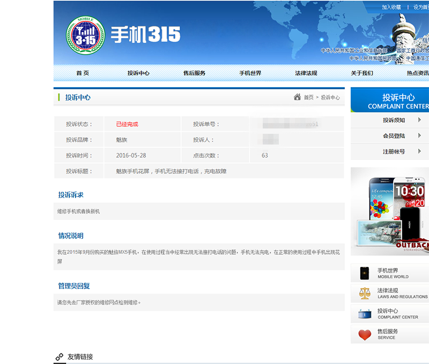Click the 手机315 globe logo
This screenshot has height=364, width=429.
point(85,35)
